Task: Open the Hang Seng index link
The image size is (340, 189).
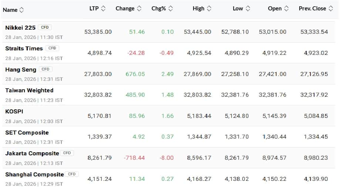Action: pos(21,70)
